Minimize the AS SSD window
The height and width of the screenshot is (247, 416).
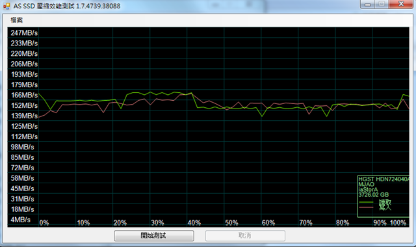(367, 4)
